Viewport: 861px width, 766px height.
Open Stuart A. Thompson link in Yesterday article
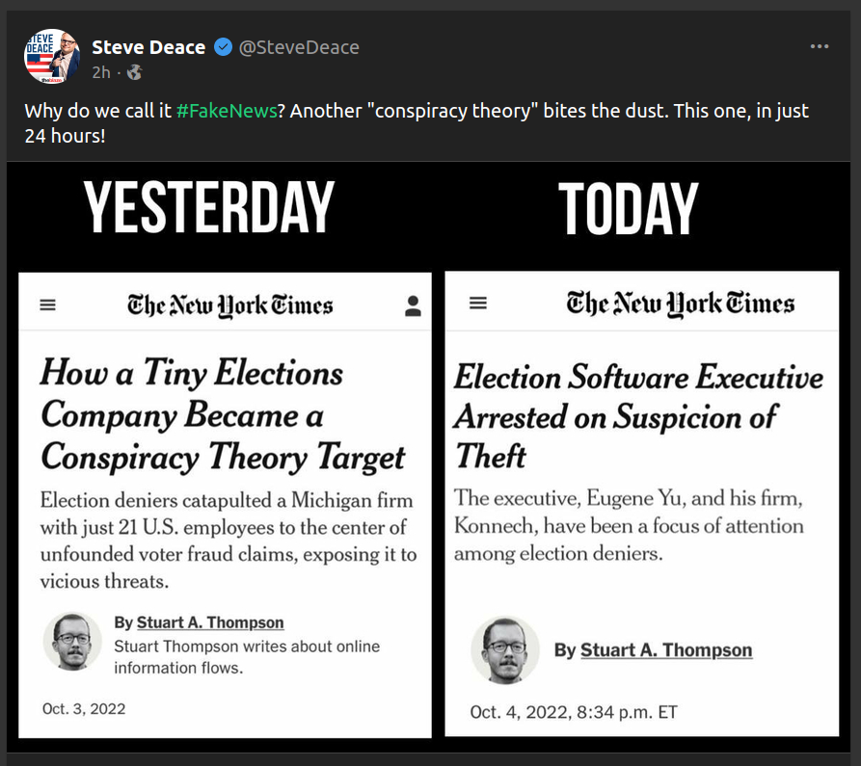(x=210, y=622)
